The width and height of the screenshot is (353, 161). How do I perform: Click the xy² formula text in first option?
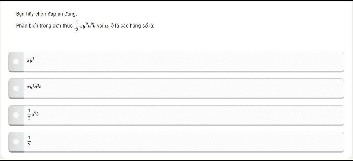coord(31,60)
